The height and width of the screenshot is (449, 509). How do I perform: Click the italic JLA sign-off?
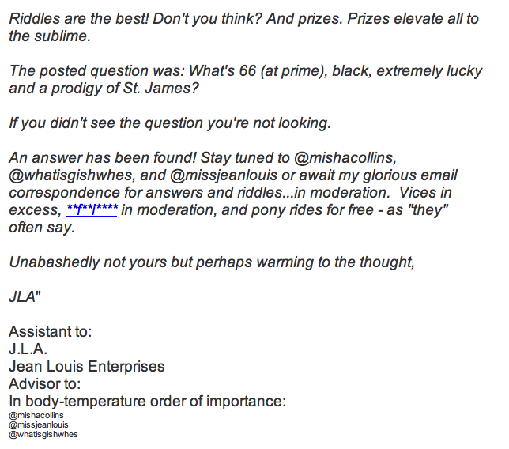tap(22, 296)
